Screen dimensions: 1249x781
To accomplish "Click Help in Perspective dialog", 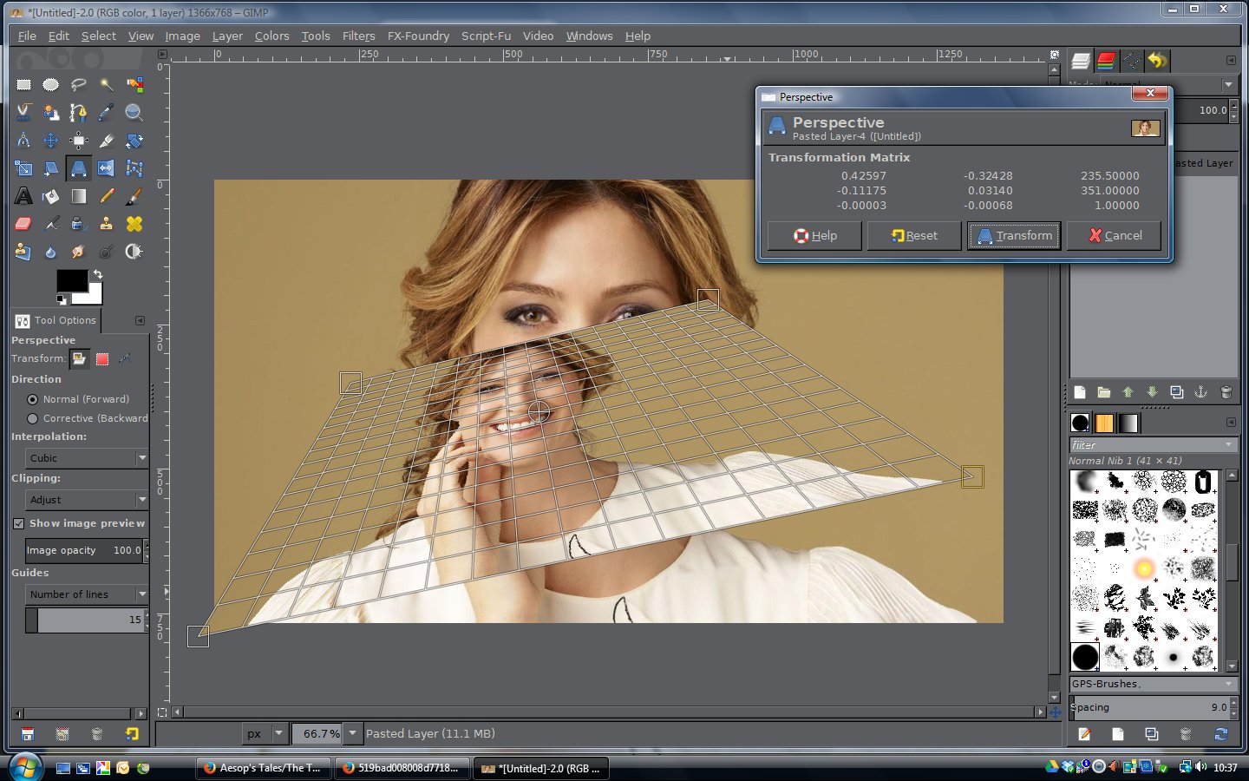I will pyautogui.click(x=814, y=235).
